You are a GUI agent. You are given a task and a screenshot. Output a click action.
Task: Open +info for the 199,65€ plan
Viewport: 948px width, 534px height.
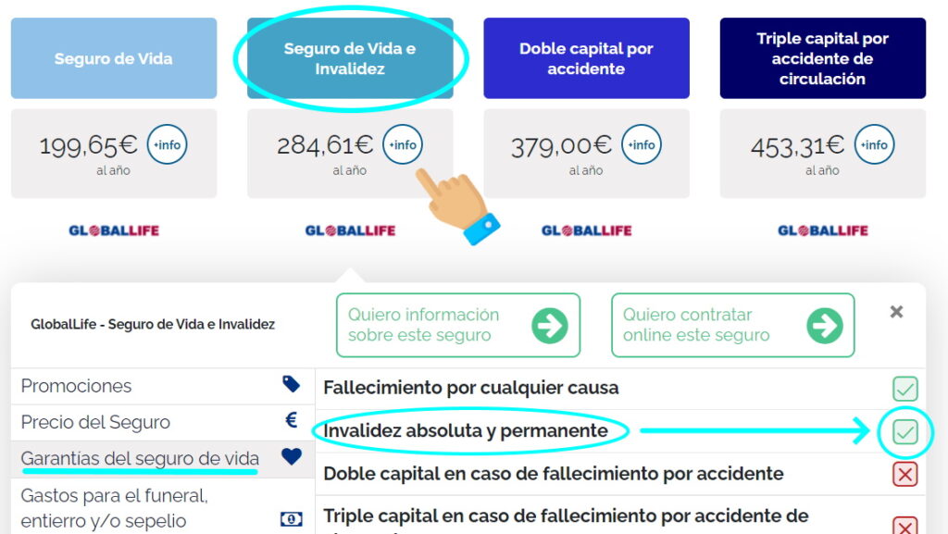[167, 144]
